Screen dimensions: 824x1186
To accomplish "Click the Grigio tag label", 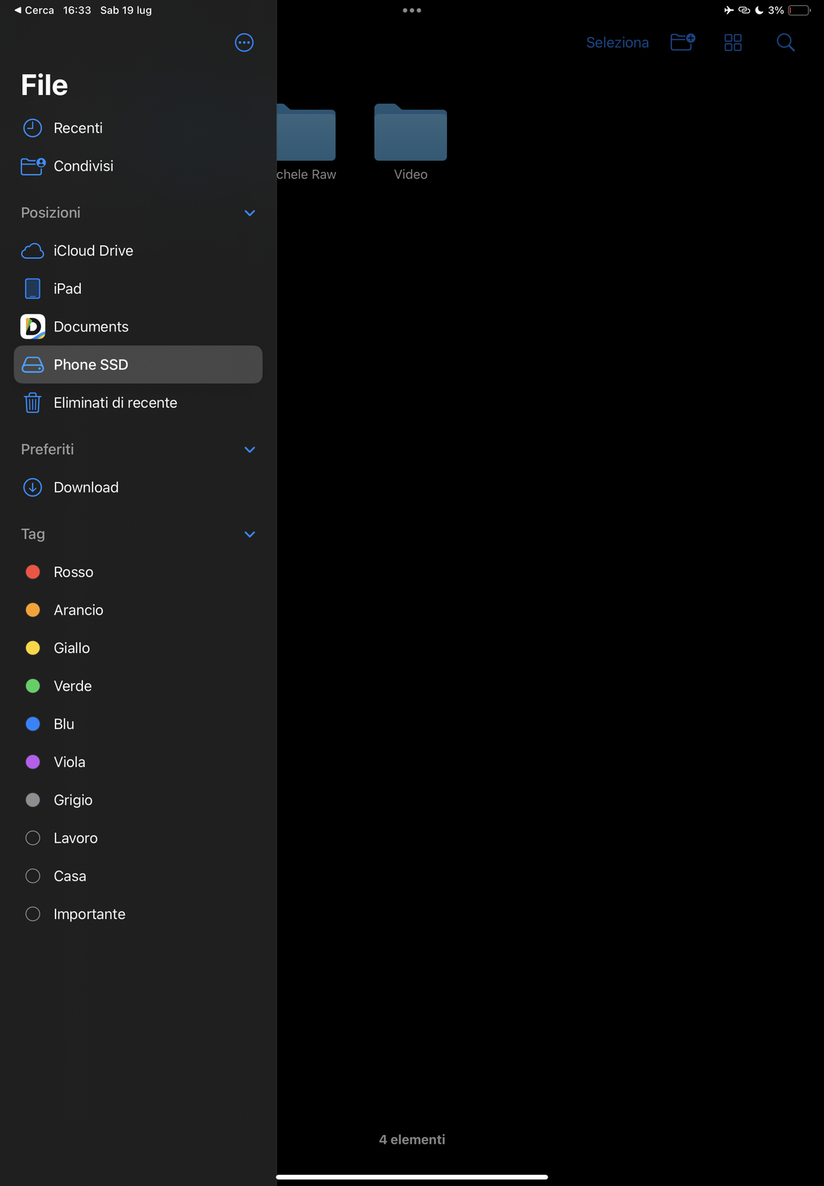I will (73, 800).
